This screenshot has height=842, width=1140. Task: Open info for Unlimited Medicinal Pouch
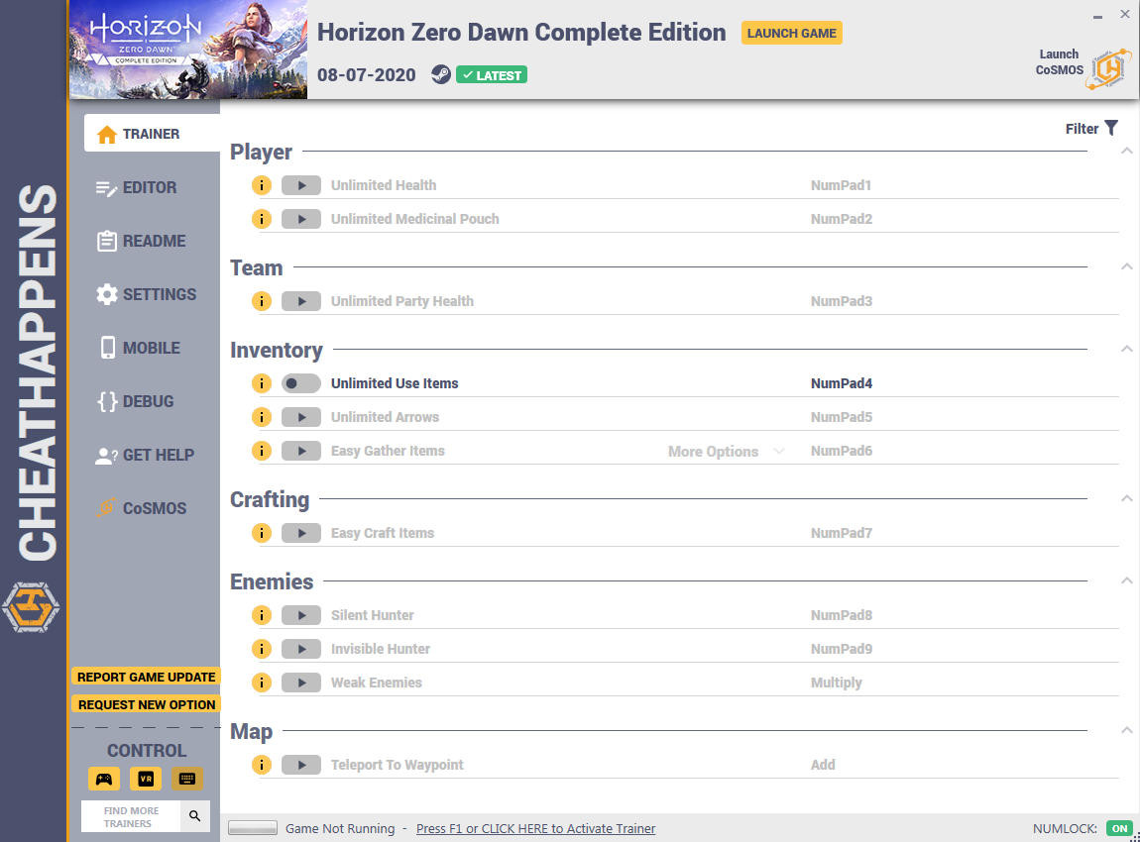(x=261, y=219)
